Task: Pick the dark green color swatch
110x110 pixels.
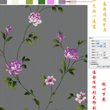Action: 42,2
